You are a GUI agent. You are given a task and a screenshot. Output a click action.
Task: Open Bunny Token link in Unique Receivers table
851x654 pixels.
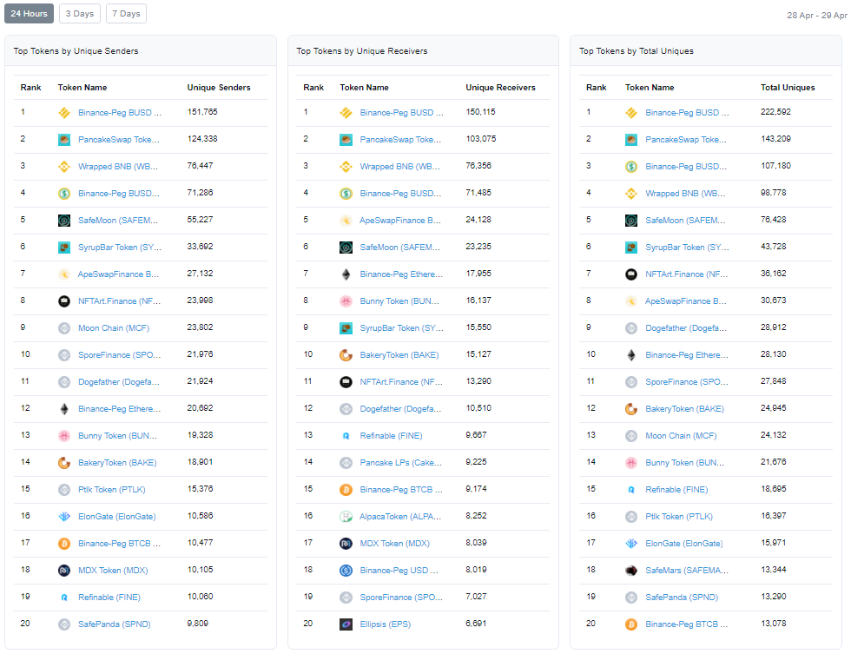(x=399, y=301)
